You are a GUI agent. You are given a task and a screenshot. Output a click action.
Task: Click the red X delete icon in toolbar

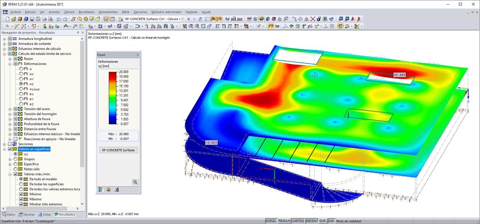(312, 19)
